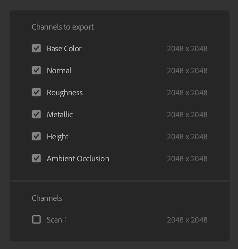Select the Roughness channel name
This screenshot has height=249, width=238.
65,93
